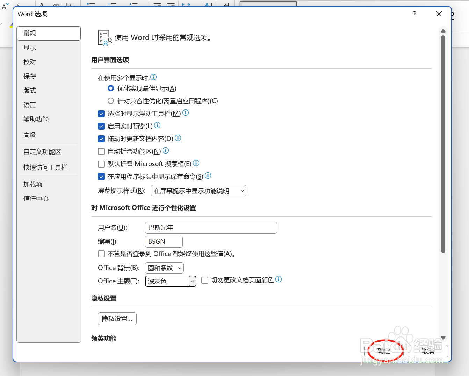Click info icon beside 在应用程序标头中显示保存命令

tap(208, 176)
